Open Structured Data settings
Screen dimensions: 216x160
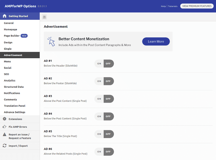pos(20,87)
